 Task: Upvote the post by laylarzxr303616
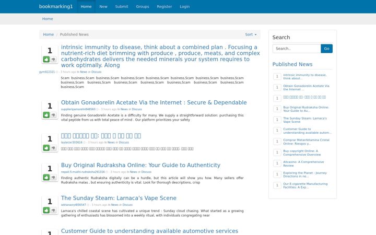click(46, 148)
